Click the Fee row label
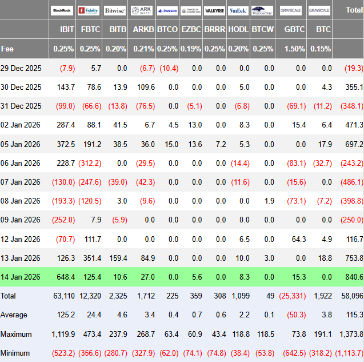This screenshot has width=364, height=362. point(7,49)
